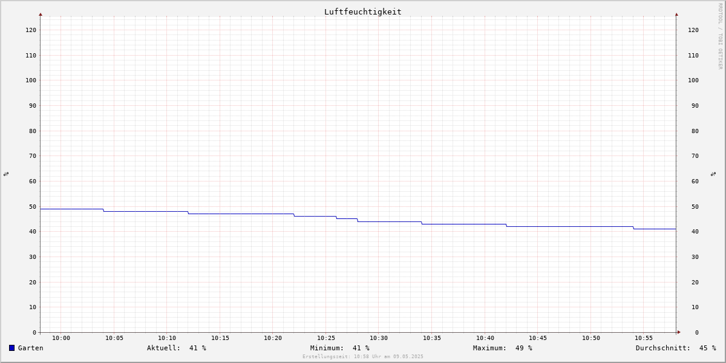Select the 'Minimum: 41 %' statistic
Screen dimensions: 726x363
click(340, 348)
